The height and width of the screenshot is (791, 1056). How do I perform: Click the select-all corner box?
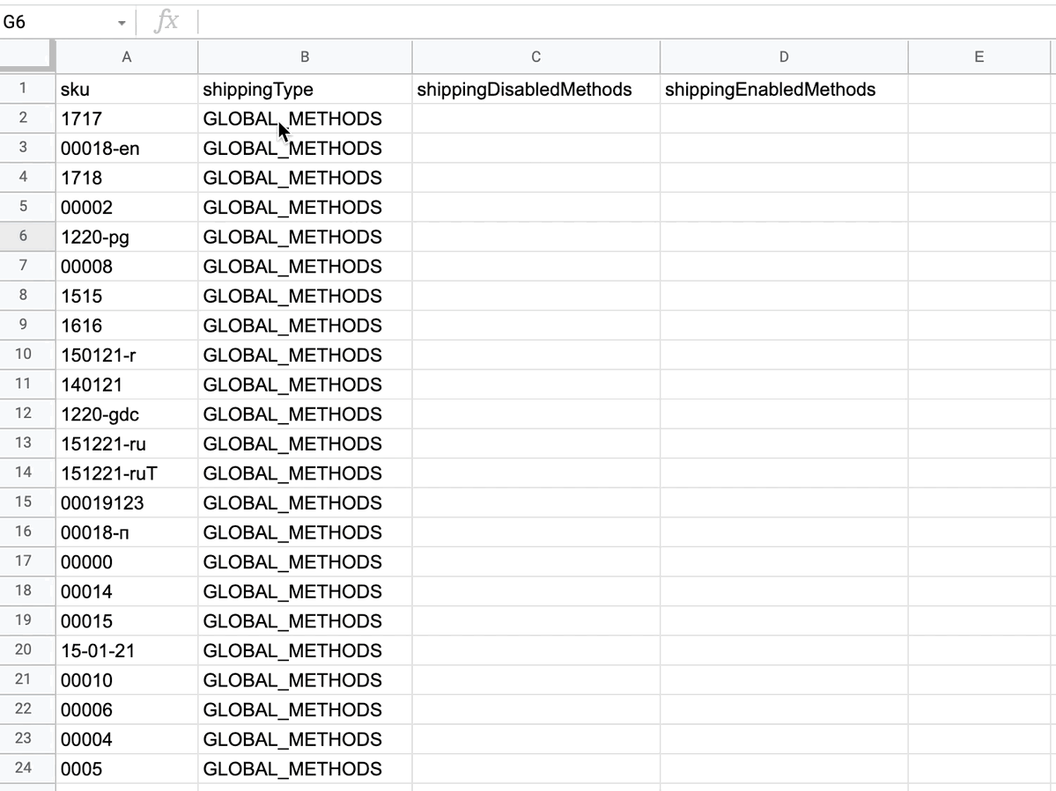(27, 57)
